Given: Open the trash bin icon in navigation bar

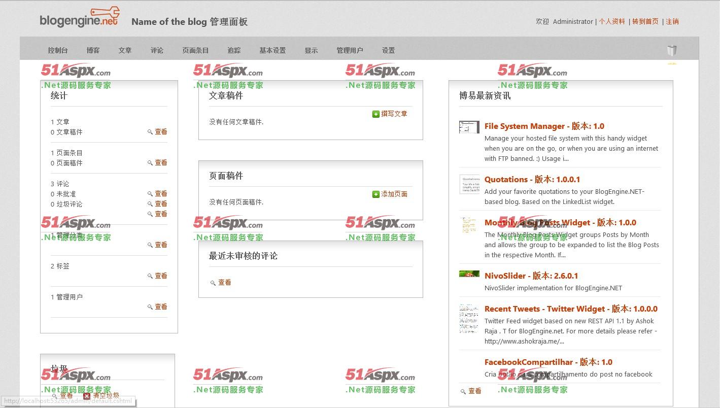Looking at the screenshot, I should (672, 50).
